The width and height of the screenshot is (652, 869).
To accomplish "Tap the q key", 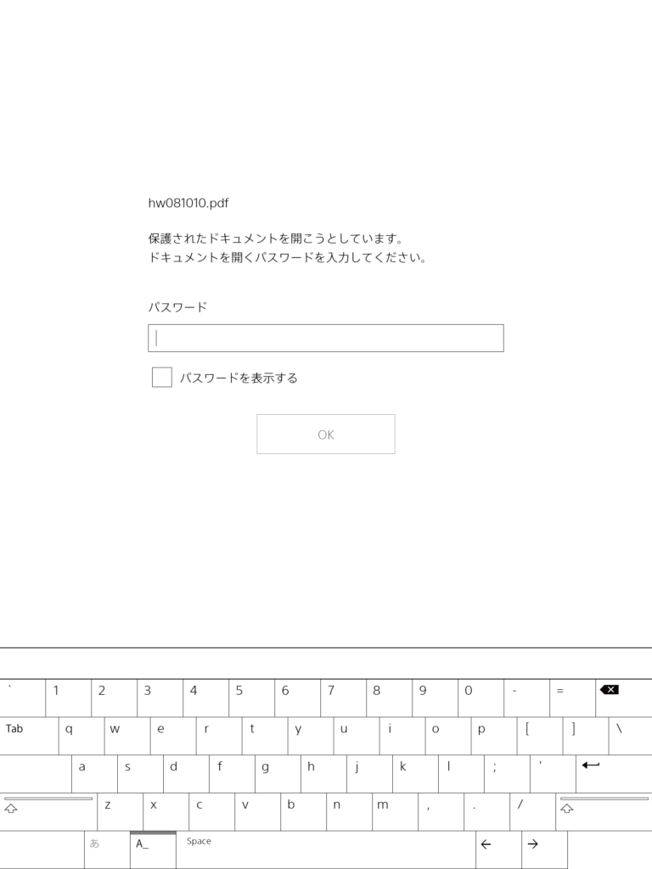I will pos(81,736).
